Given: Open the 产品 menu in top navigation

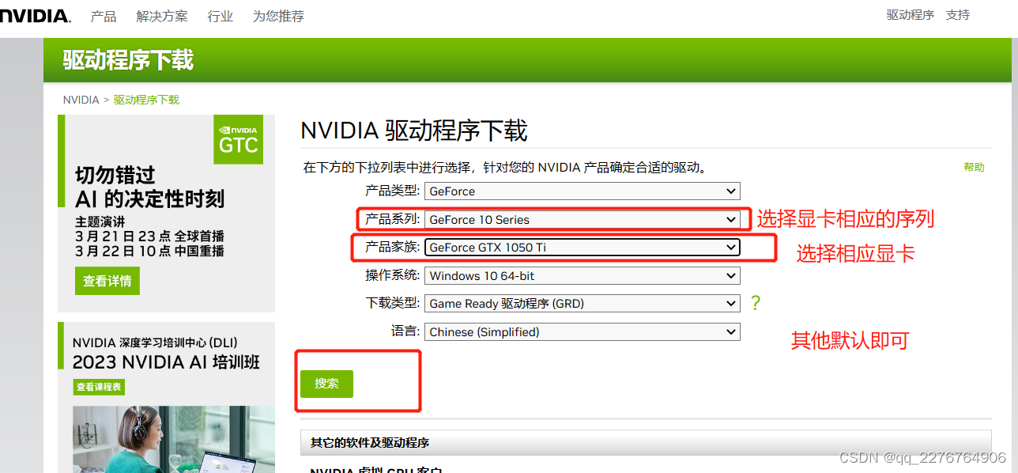Looking at the screenshot, I should (x=104, y=16).
